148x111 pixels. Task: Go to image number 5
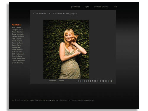coord(85,81)
